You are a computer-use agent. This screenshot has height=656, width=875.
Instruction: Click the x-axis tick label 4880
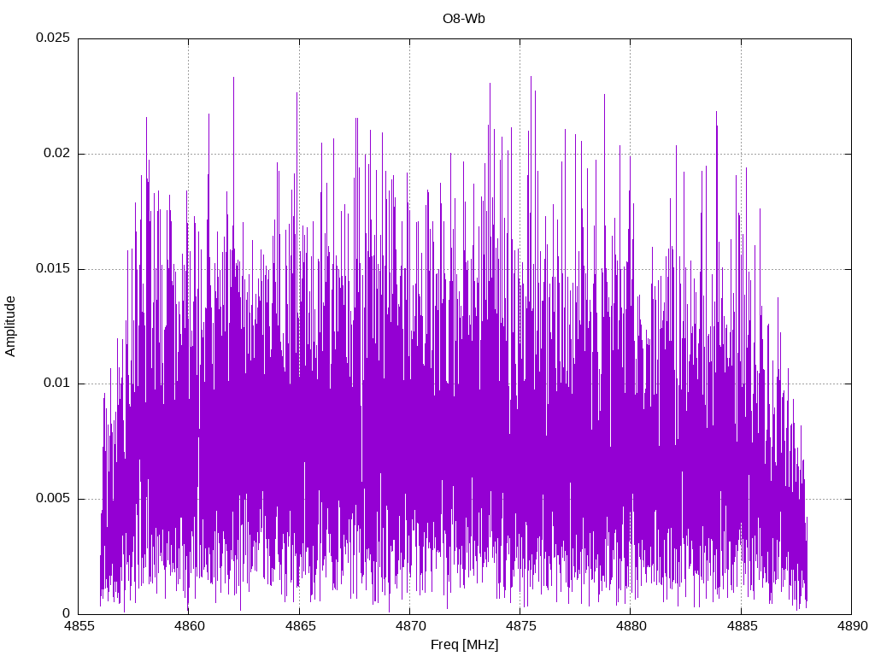[631, 626]
